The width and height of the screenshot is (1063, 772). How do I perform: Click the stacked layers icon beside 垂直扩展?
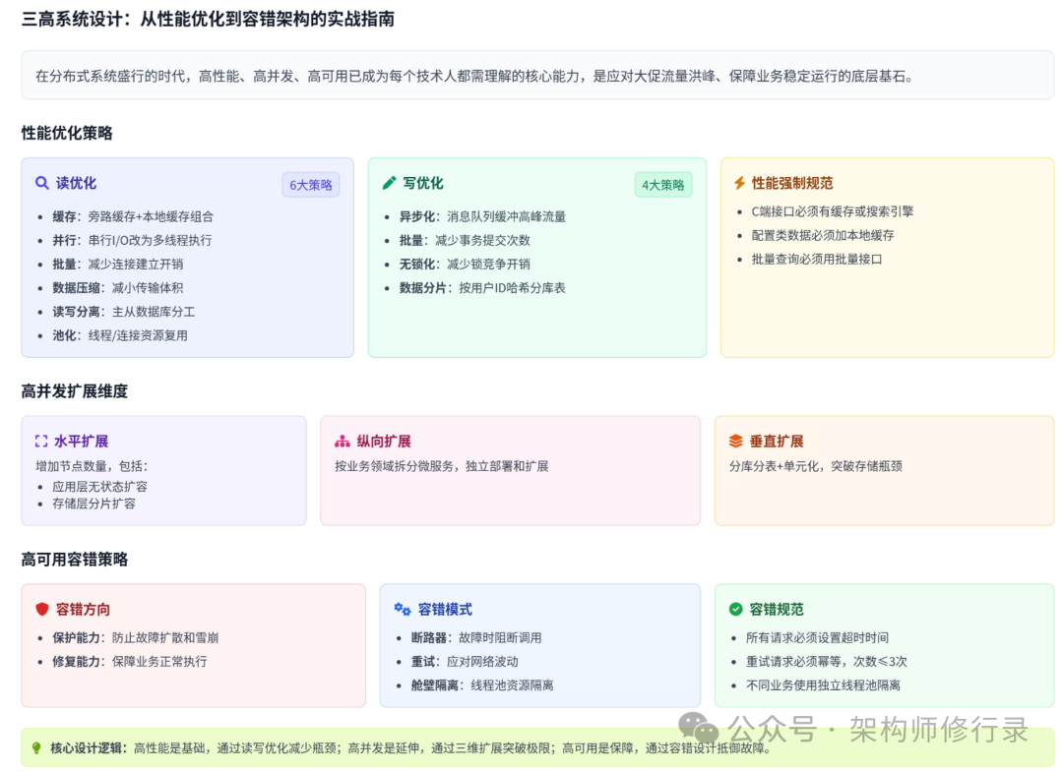[735, 442]
